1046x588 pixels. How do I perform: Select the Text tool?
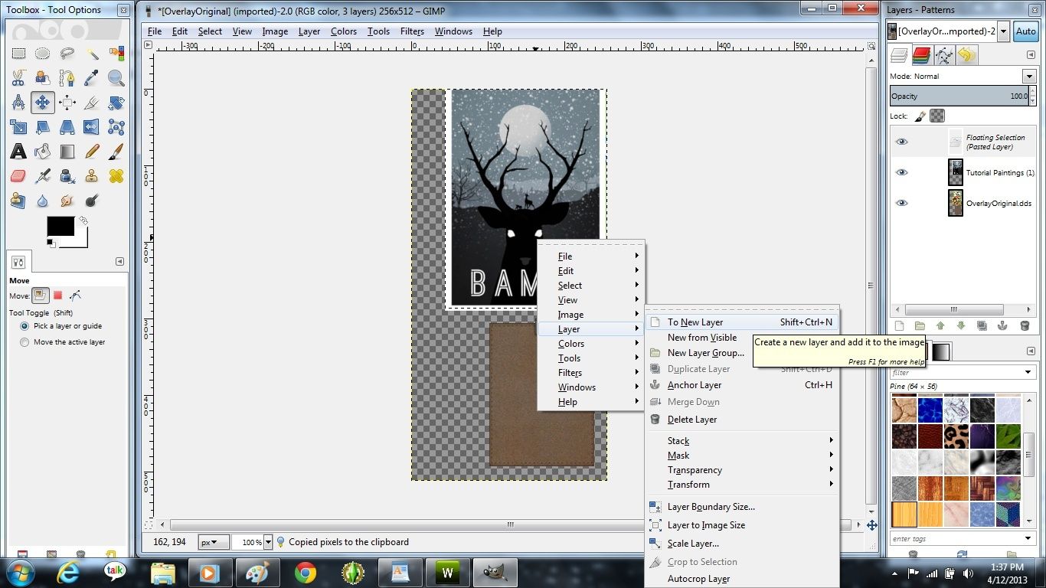coord(18,152)
